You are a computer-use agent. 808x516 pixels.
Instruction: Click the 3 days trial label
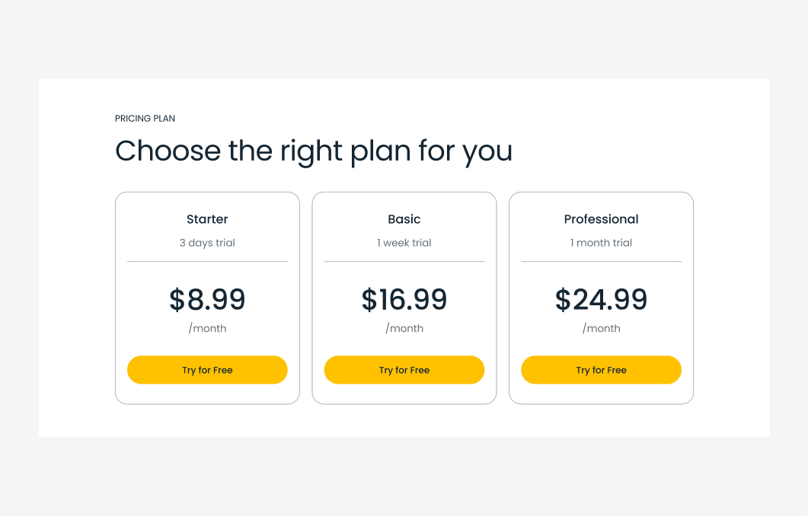click(207, 243)
